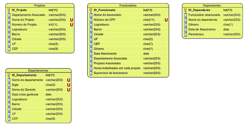The height and width of the screenshot is (125, 245).
Task: Select the key icon of ID_Dependente
Action: coord(185,10)
